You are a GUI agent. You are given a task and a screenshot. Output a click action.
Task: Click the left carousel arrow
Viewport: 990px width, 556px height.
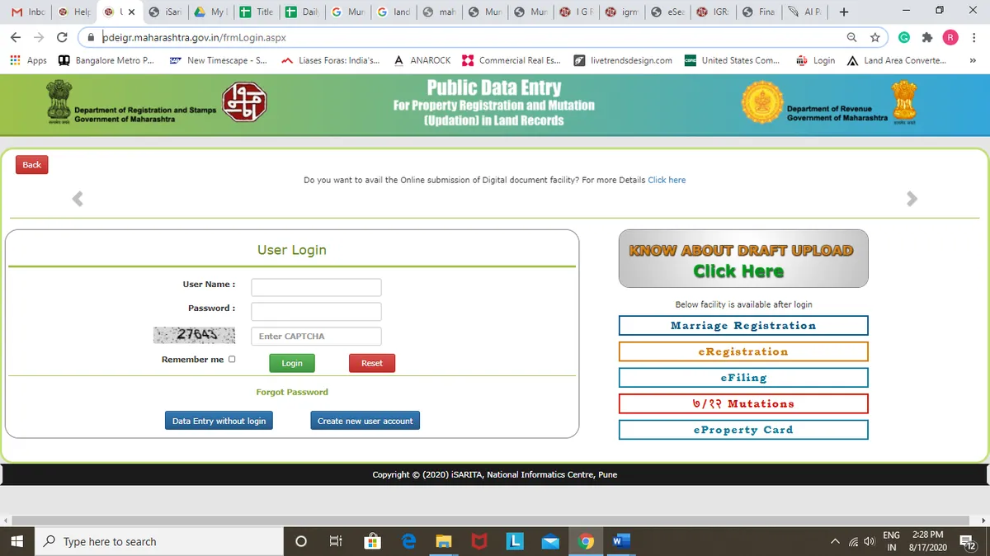pyautogui.click(x=78, y=199)
